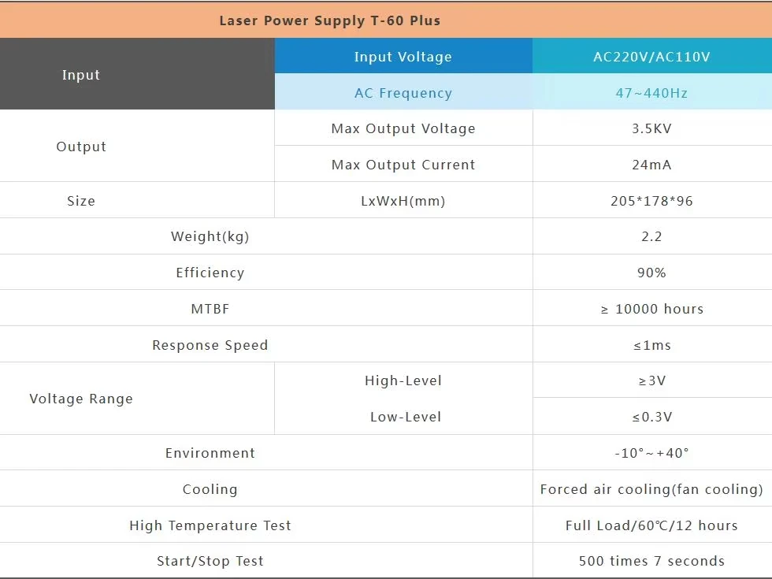The height and width of the screenshot is (579, 772).
Task: Click the '24mA' value
Action: pyautogui.click(x=652, y=165)
